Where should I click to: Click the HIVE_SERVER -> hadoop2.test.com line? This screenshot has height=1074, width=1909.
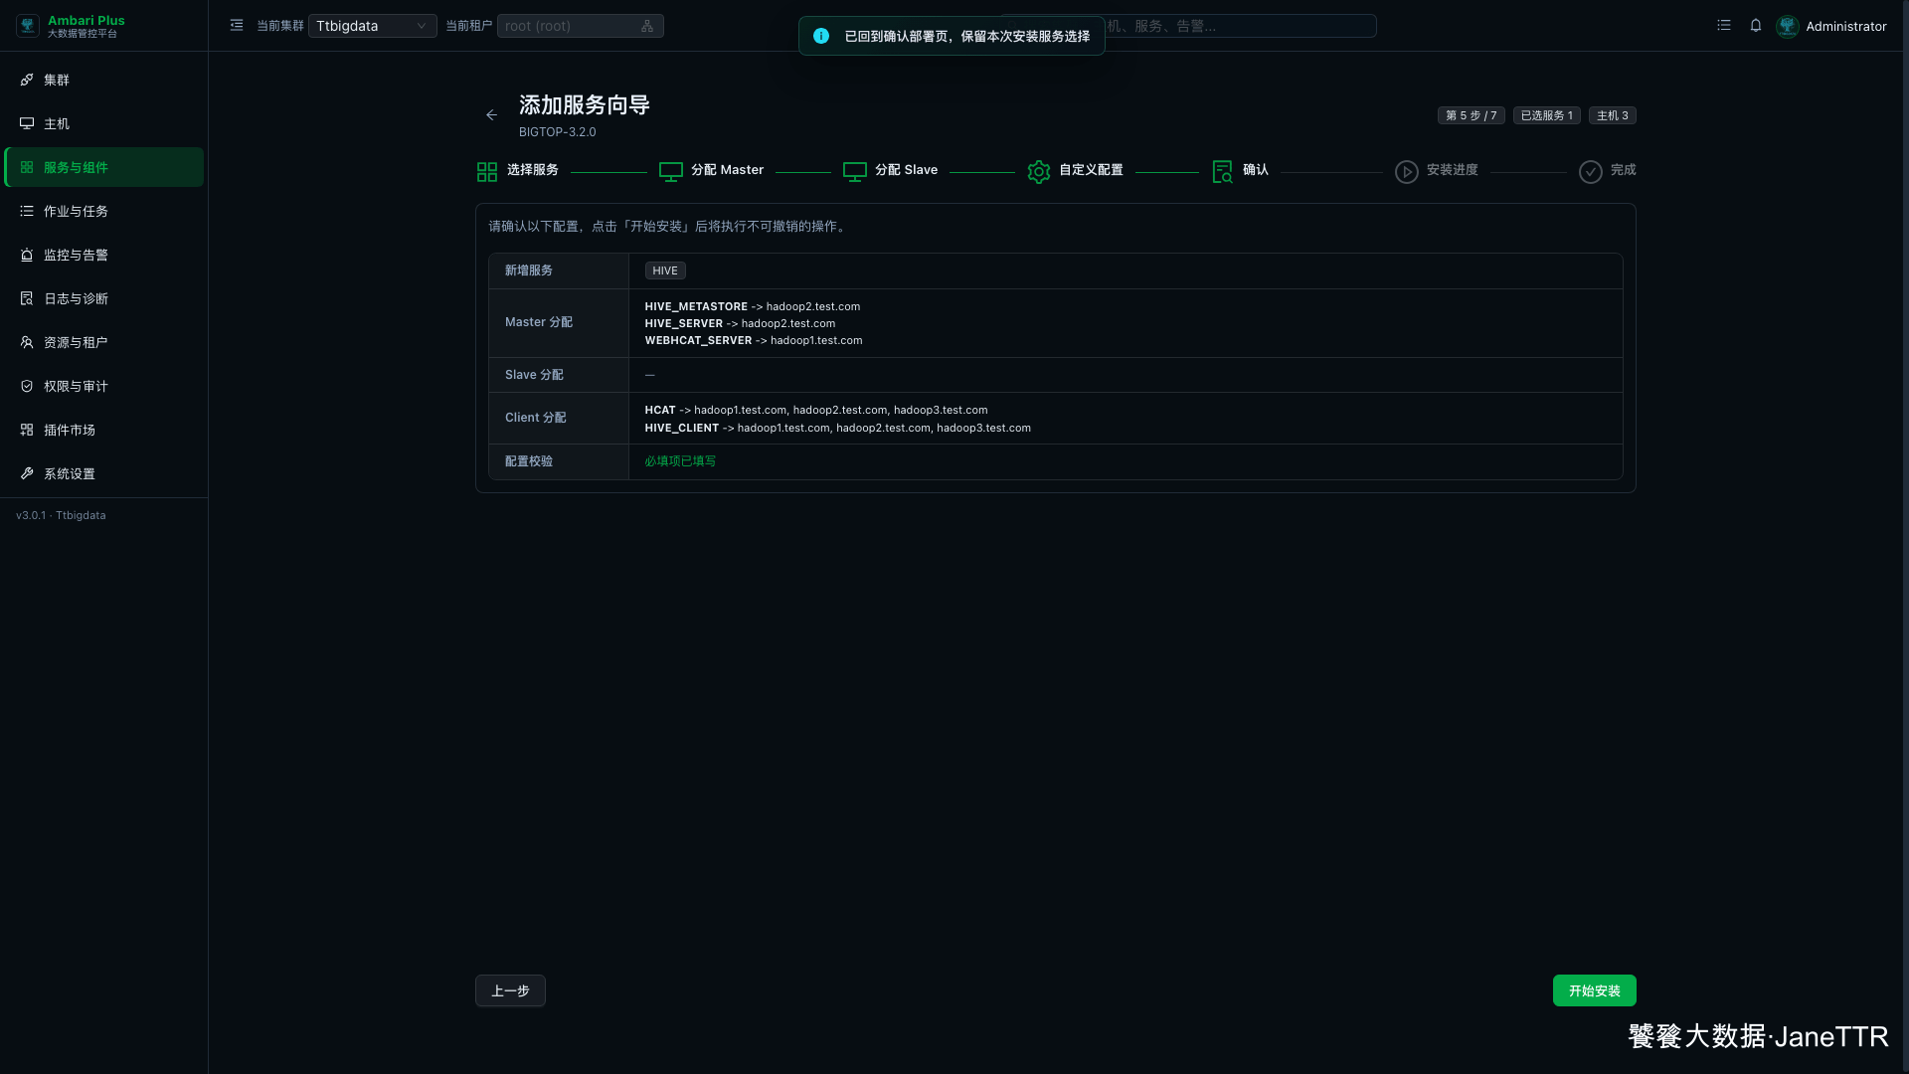pyautogui.click(x=740, y=323)
